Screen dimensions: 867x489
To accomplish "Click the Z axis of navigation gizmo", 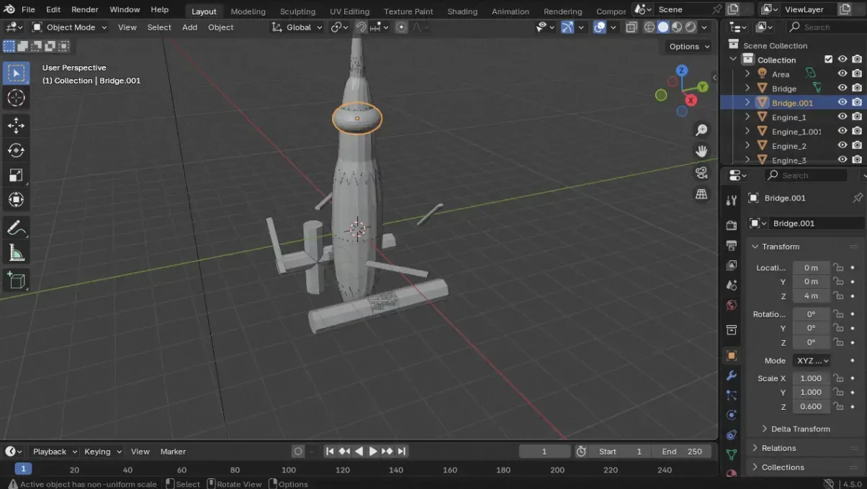I will pos(682,70).
